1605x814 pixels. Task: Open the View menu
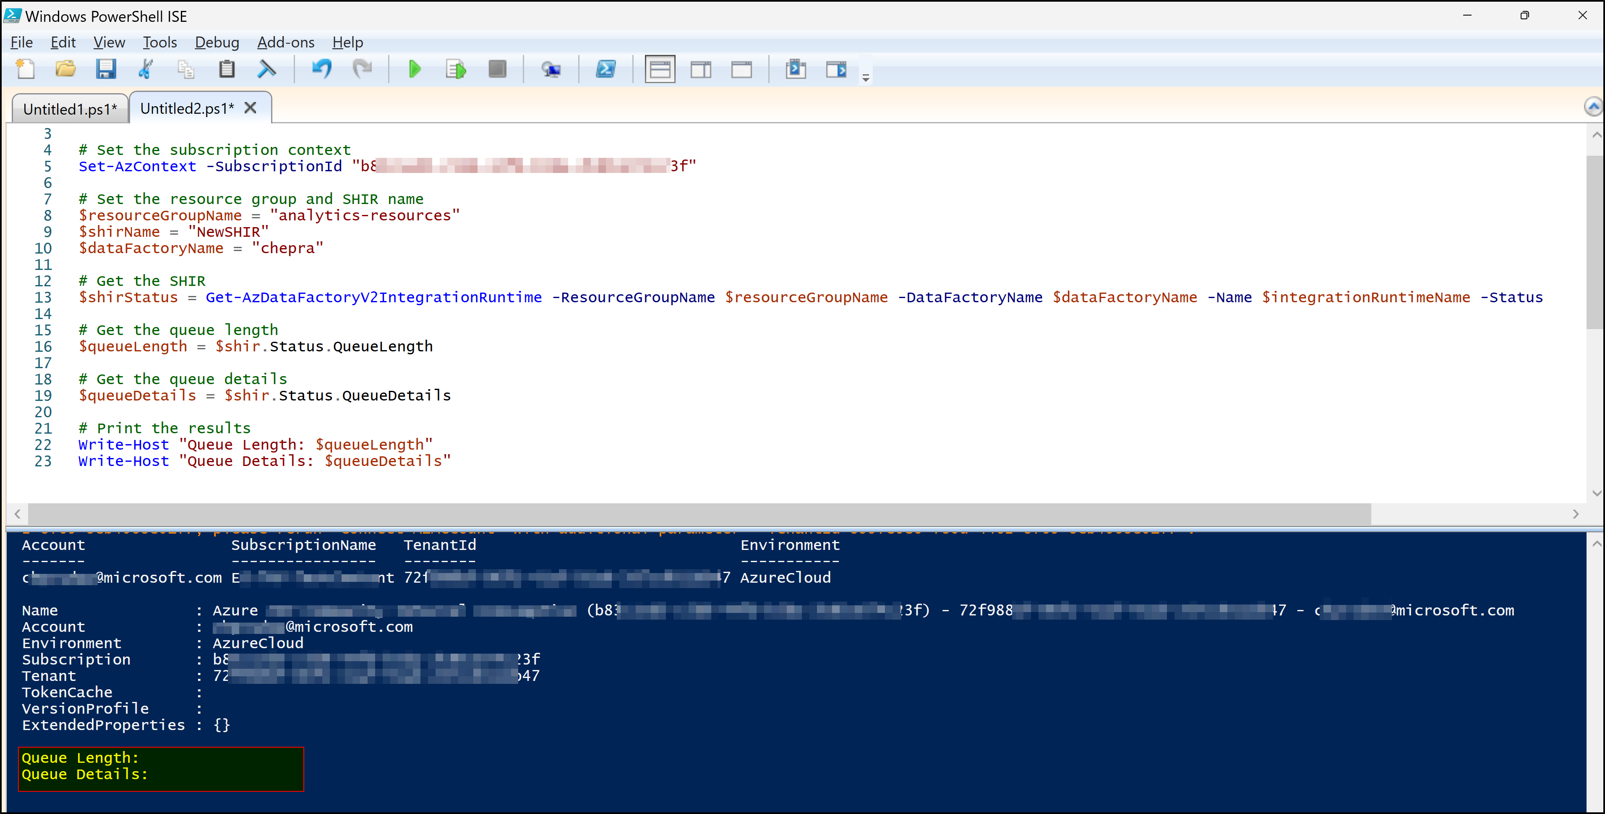[109, 42]
